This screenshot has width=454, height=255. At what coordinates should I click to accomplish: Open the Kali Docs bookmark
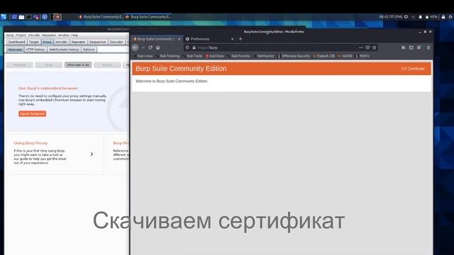(215, 56)
